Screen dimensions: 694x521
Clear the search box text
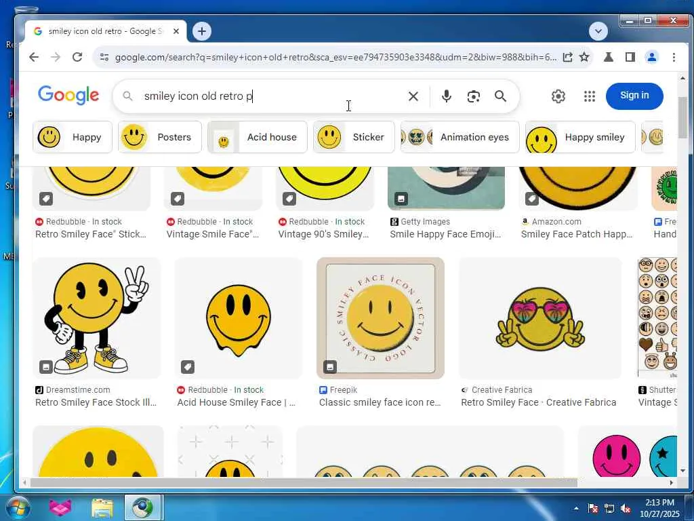(x=413, y=96)
